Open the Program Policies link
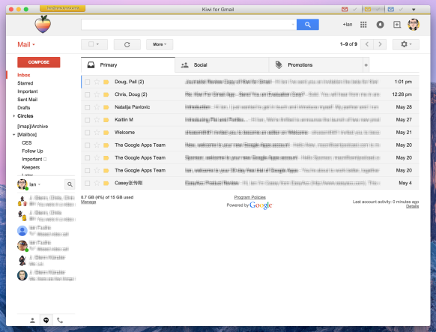This screenshot has height=332, width=436. 249,197
